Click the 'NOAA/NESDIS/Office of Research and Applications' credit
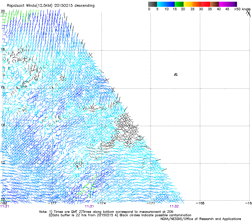 [201, 219]
